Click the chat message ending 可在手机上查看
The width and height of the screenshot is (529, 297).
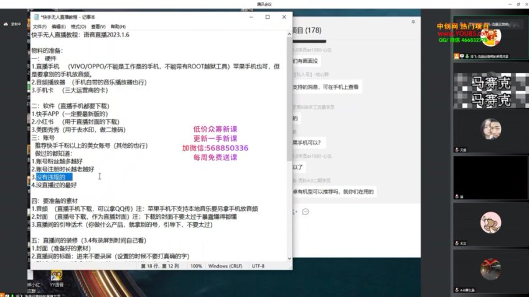326,87
